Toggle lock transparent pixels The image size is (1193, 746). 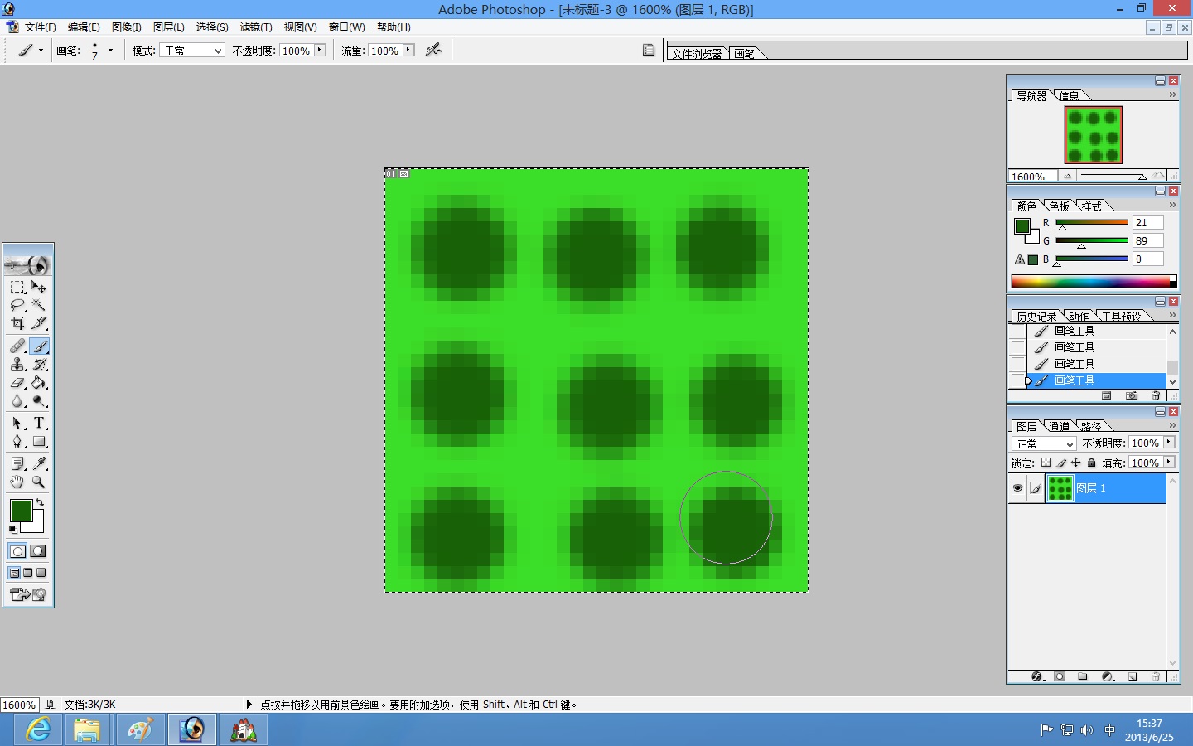tap(1046, 463)
